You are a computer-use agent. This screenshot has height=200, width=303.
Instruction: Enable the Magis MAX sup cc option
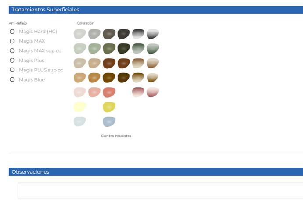(x=12, y=51)
